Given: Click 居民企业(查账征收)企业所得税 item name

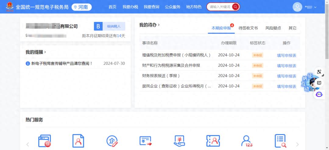Looking at the screenshot, I should [x=176, y=86].
